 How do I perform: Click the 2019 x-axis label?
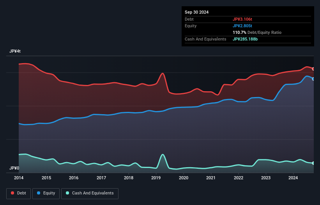[156, 178]
